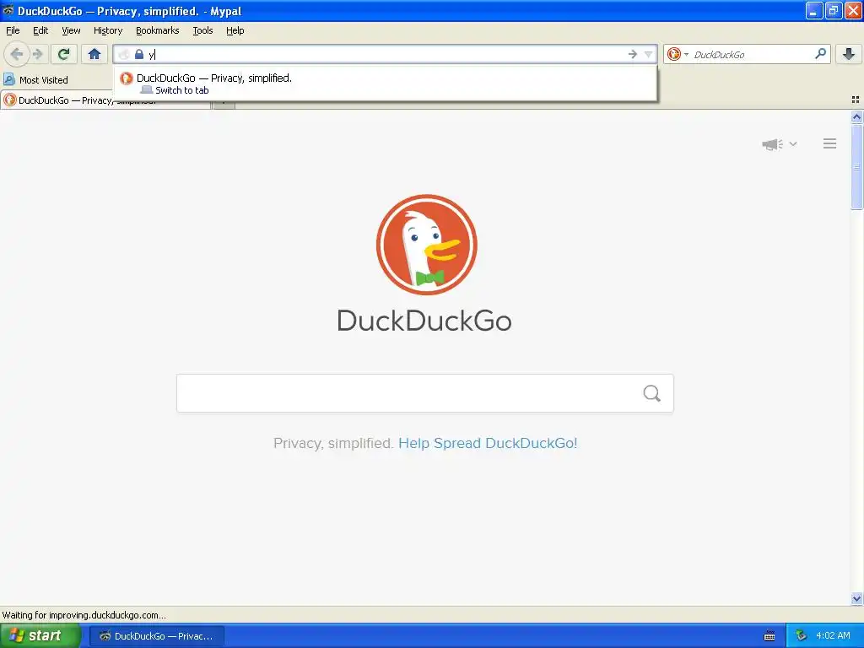The width and height of the screenshot is (864, 648).
Task: Open the DuckDuckGo hamburger menu
Action: click(830, 143)
